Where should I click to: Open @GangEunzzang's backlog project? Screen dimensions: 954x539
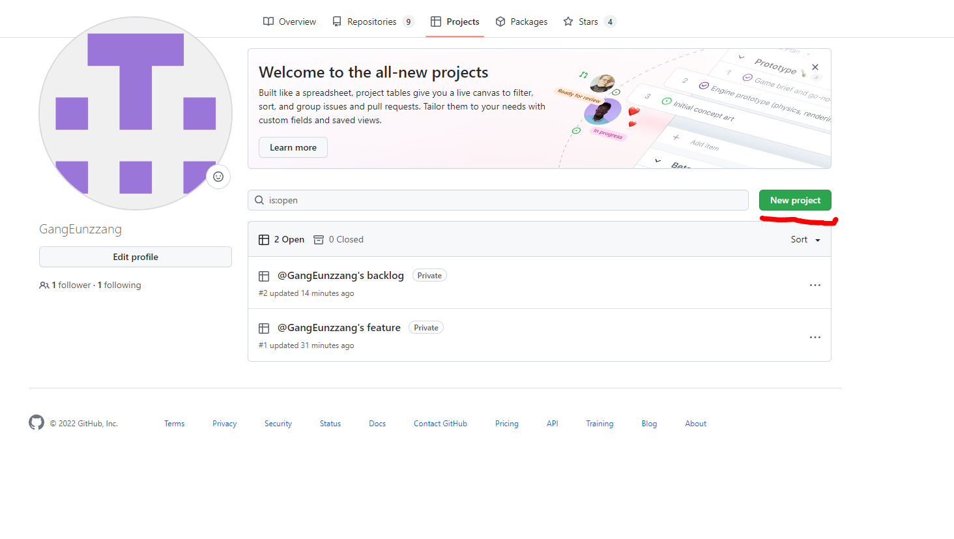[341, 275]
